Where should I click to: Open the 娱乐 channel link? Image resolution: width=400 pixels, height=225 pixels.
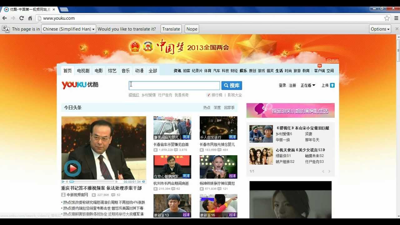click(243, 71)
